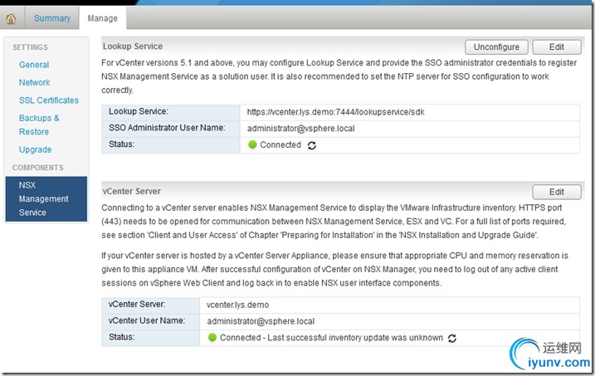
Task: Refresh the vCenter Server connection status
Action: [x=452, y=338]
